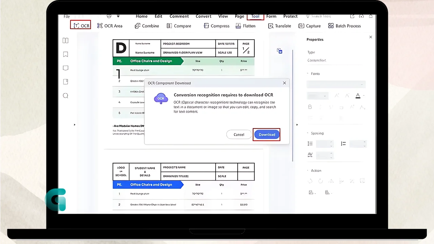Click the Cancel button in the dialog
Screen dimensions: 434x244
239,135
